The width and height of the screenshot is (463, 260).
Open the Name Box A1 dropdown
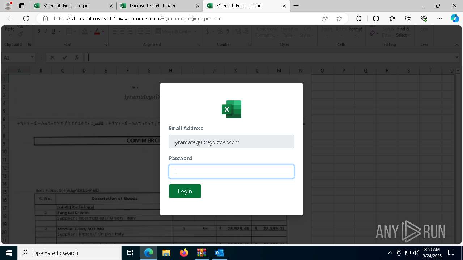point(32,57)
